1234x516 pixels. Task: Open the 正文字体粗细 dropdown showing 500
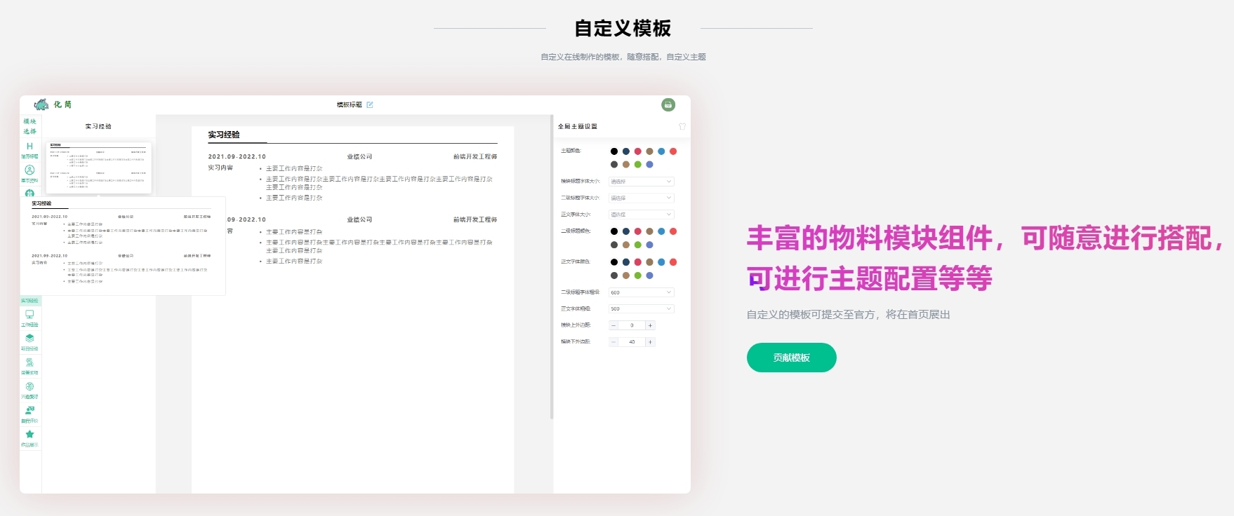coord(641,308)
